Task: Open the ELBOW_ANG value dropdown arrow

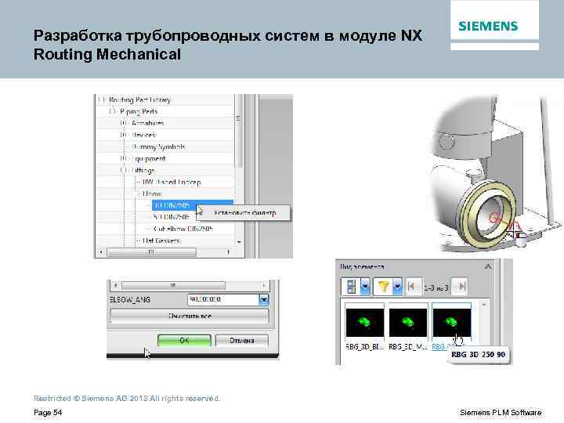Action: (x=264, y=299)
